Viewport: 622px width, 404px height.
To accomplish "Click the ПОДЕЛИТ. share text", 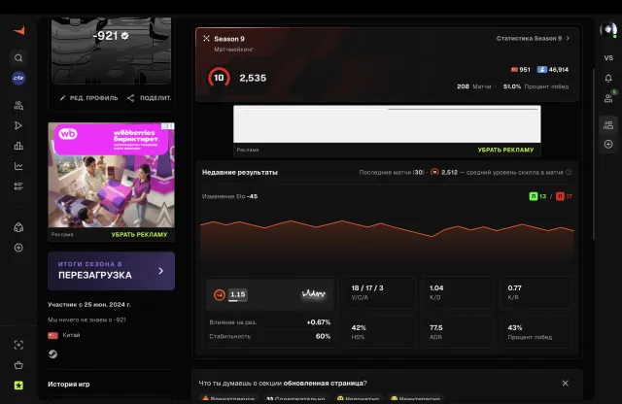I will 155,98.
